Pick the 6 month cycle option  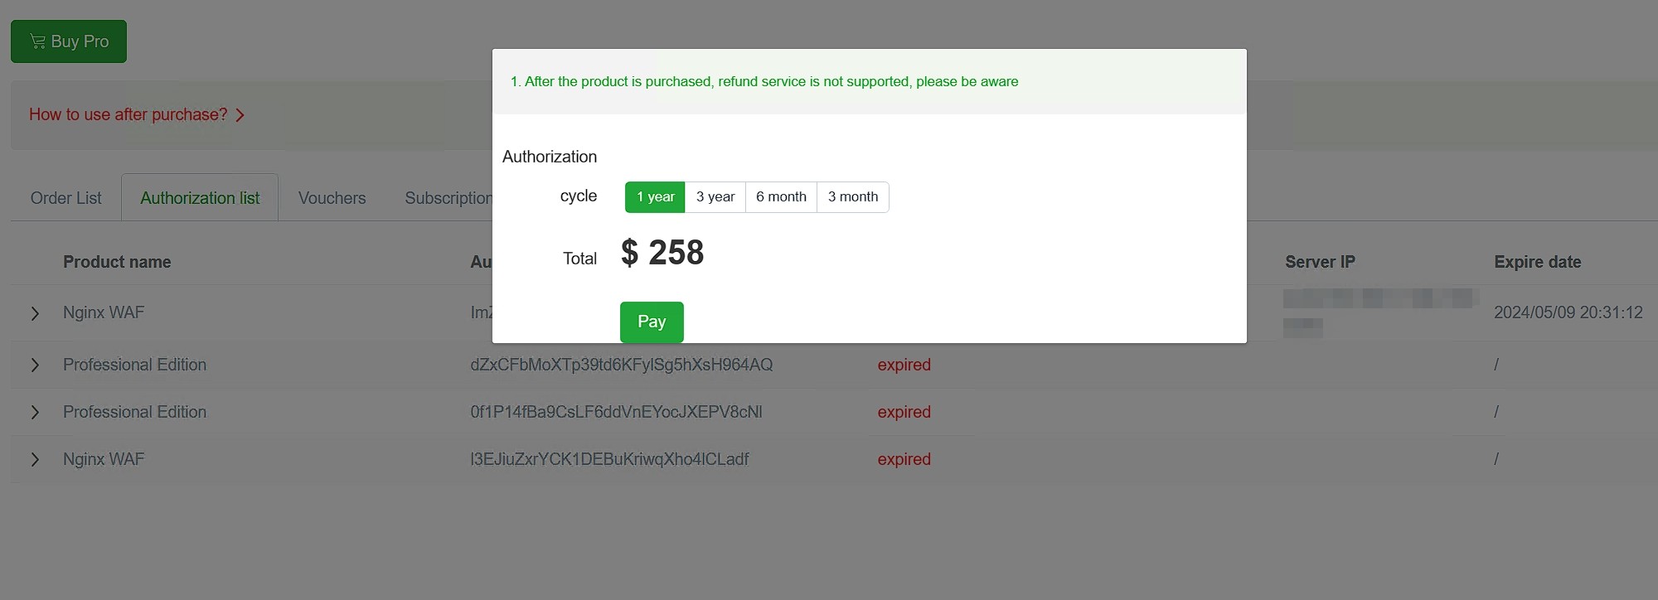pyautogui.click(x=781, y=197)
